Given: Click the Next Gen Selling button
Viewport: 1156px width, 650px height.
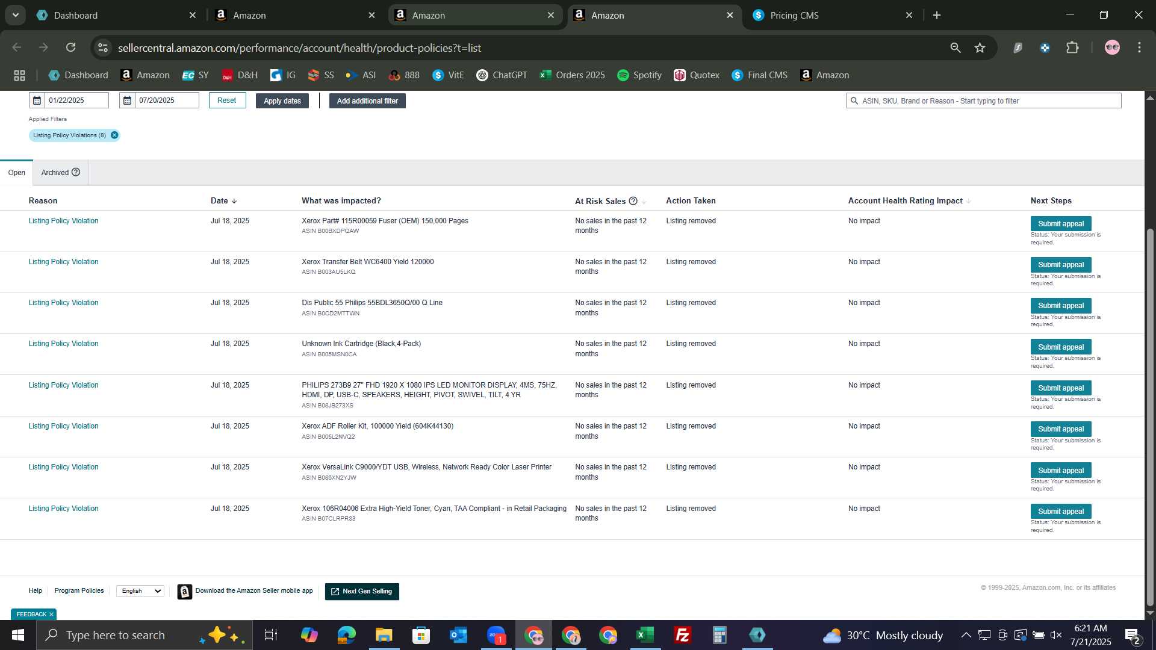Looking at the screenshot, I should [x=362, y=592].
